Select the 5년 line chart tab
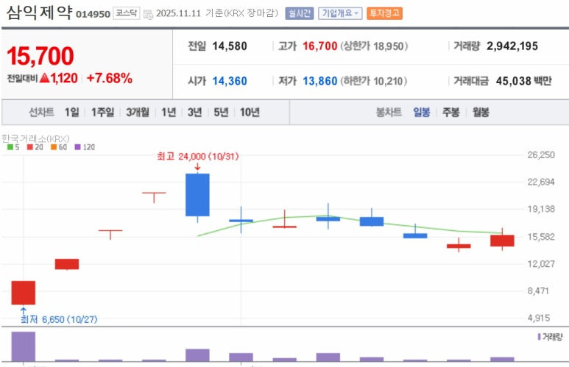The image size is (569, 367). point(221,113)
